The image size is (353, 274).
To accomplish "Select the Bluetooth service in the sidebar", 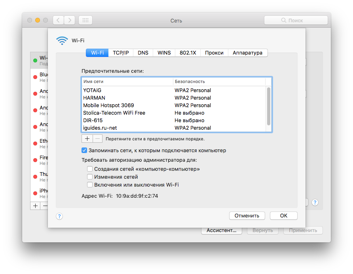I will click(39, 77).
